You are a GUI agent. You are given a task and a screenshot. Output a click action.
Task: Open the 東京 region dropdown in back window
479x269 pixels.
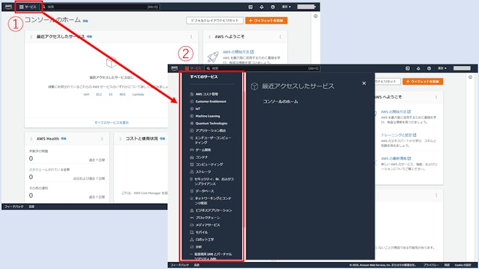point(286,7)
